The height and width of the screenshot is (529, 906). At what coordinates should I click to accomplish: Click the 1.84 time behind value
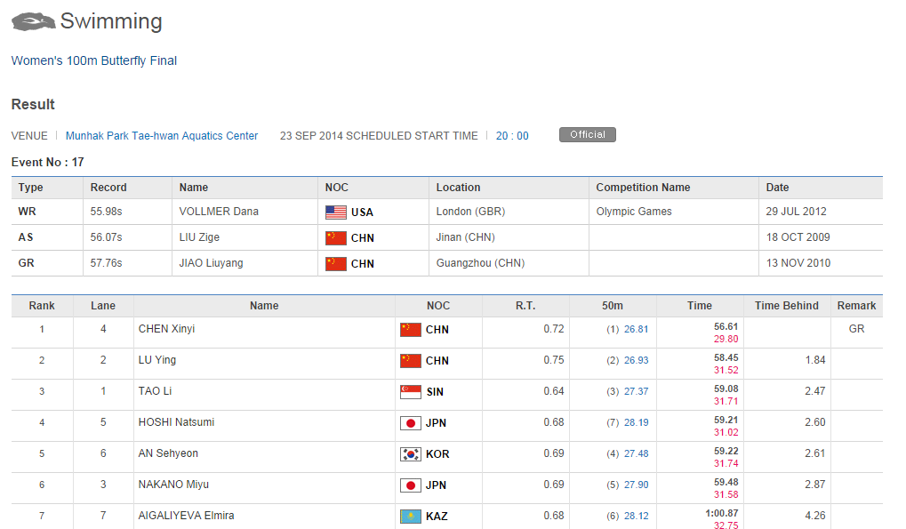815,360
